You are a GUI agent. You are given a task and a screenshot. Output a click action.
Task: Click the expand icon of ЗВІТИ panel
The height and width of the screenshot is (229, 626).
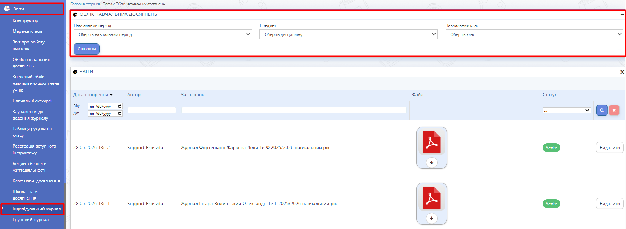point(622,72)
